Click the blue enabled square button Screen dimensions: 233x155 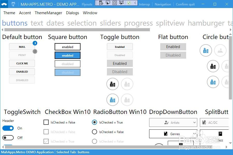pos(68,55)
